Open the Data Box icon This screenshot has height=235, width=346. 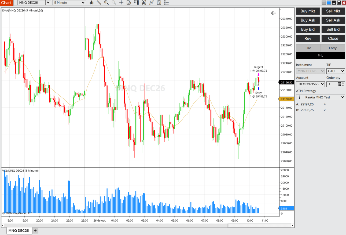pos(129,3)
